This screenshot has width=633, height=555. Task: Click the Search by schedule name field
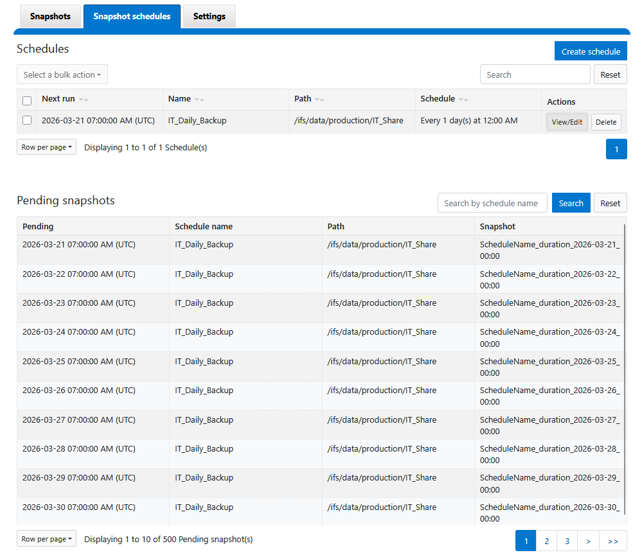pos(492,203)
